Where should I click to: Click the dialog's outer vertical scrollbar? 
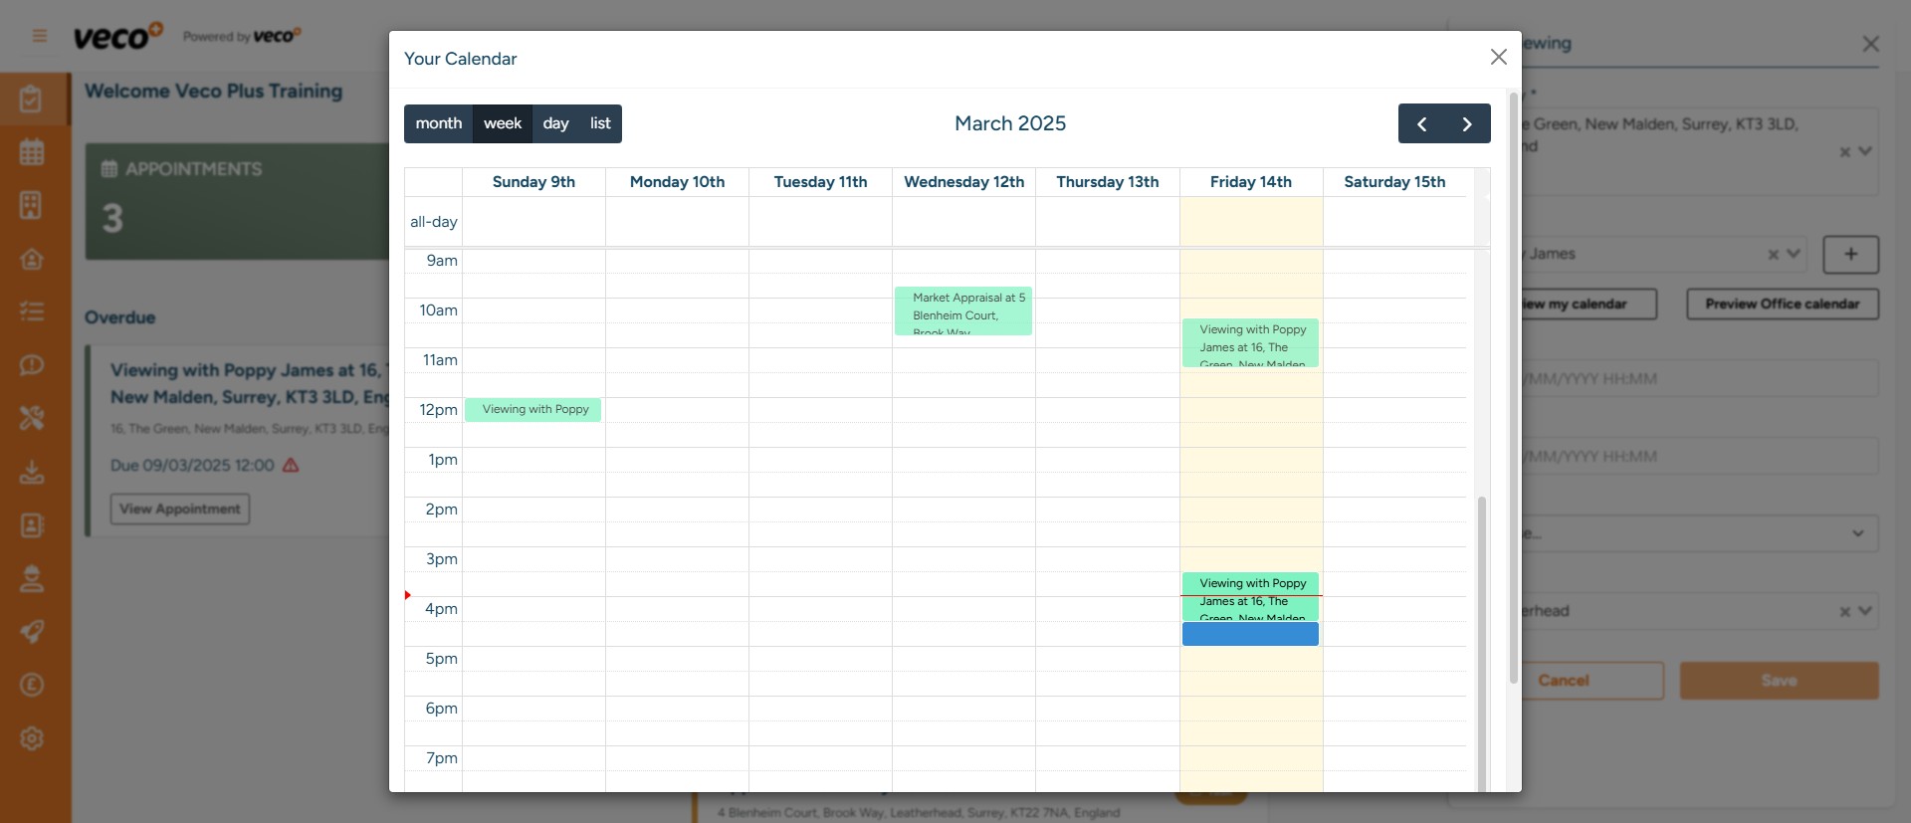(x=1514, y=388)
